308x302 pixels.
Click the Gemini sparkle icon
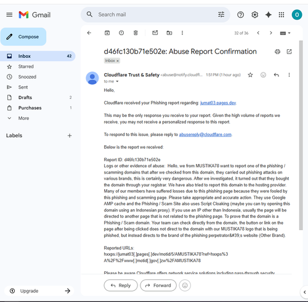click(269, 15)
